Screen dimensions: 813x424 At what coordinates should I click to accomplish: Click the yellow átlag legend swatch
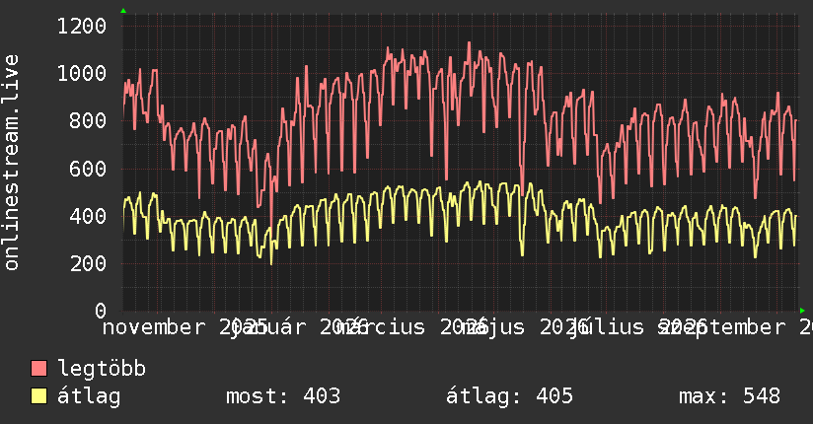pyautogui.click(x=38, y=396)
